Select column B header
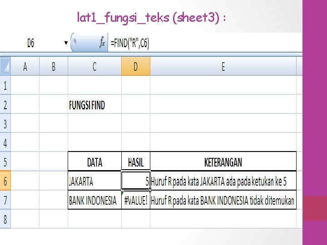 (x=54, y=67)
